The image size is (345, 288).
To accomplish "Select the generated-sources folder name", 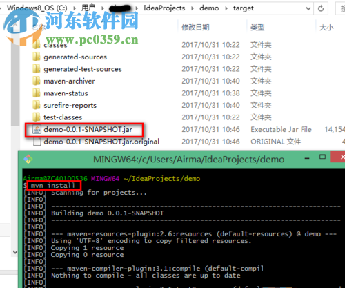I will point(75,57).
